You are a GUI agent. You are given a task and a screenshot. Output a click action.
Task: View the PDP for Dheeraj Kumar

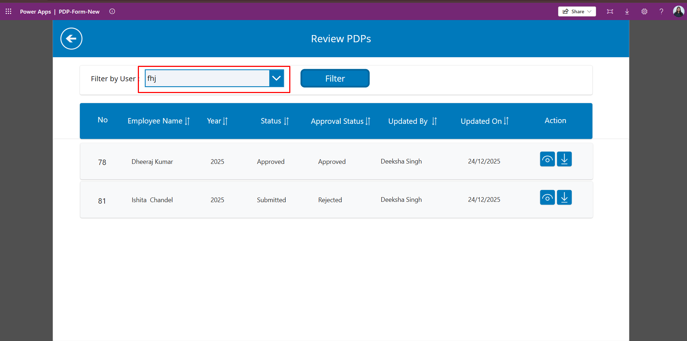[x=547, y=159]
